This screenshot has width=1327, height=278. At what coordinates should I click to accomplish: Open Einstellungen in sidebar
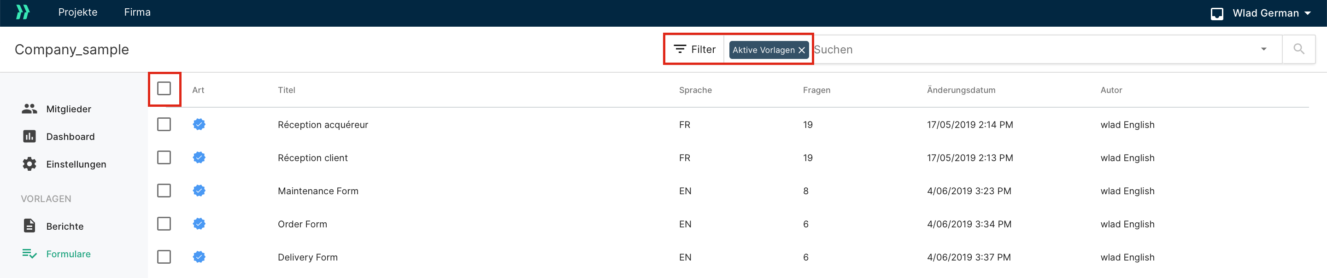(x=76, y=165)
